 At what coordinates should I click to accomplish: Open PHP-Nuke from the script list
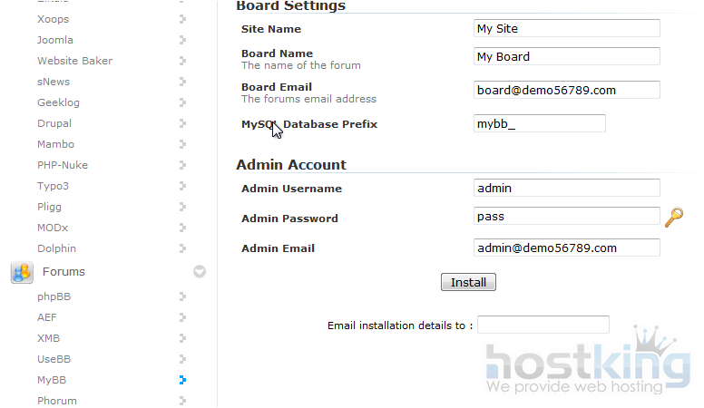click(x=63, y=165)
